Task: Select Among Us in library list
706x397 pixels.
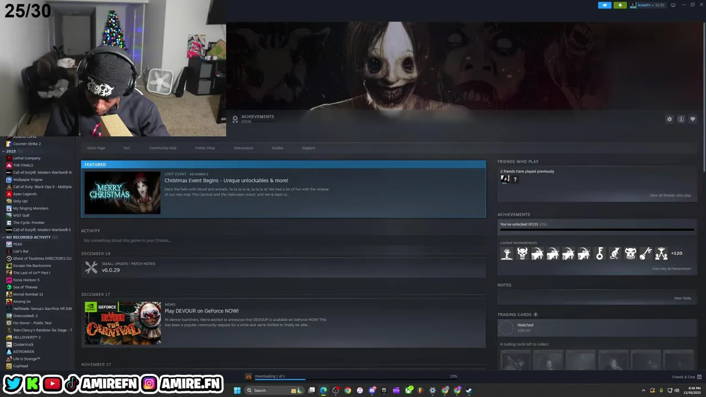Action: click(22, 302)
